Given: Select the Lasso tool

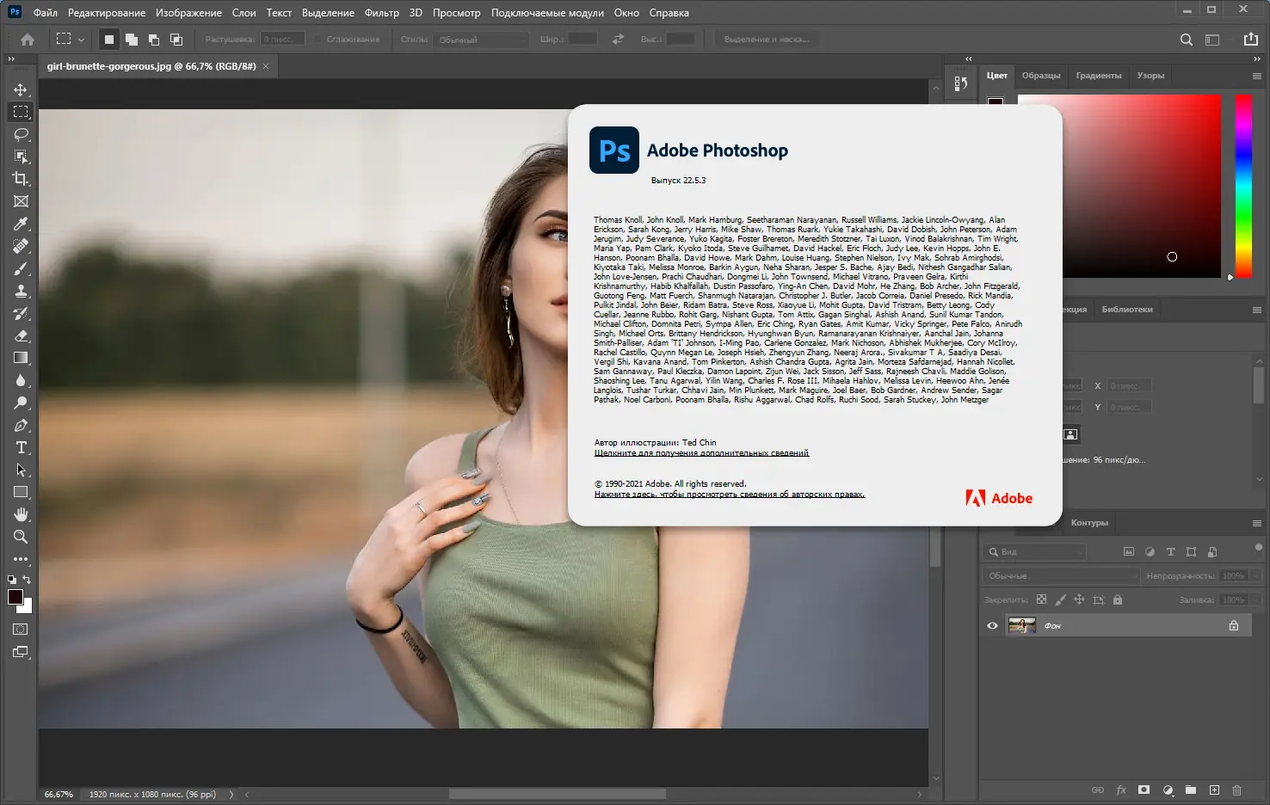Looking at the screenshot, I should coord(21,134).
